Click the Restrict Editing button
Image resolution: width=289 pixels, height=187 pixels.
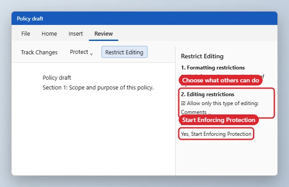[124, 52]
